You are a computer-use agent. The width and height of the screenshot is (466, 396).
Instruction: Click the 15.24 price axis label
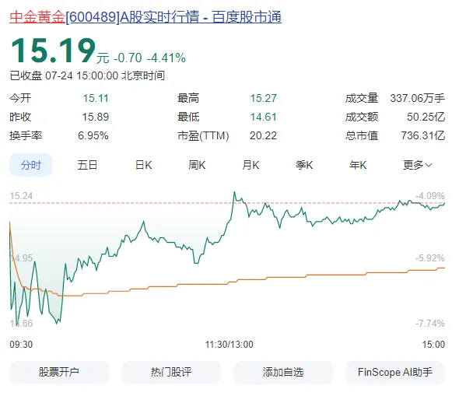[x=21, y=196]
